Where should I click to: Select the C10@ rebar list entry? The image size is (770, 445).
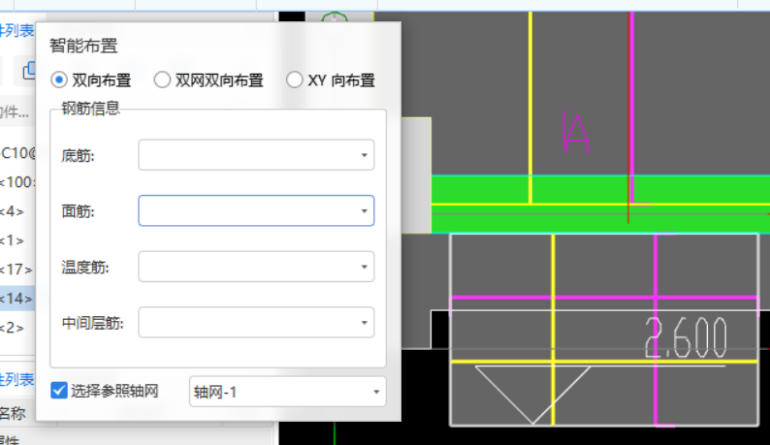pos(16,152)
